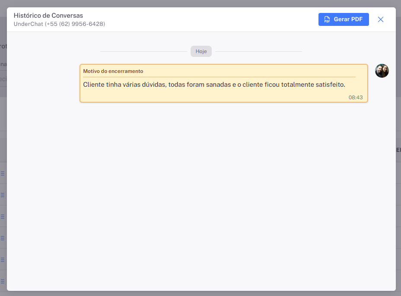Click the fourth row's list icon behind dialog
This screenshot has height=296, width=401.
coord(3,238)
